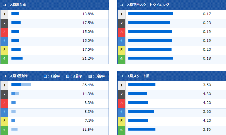Click course 2 badge in コース別3連対率 table
Image resolution: width=226 pixels, height=135 pixels.
pos(4,94)
